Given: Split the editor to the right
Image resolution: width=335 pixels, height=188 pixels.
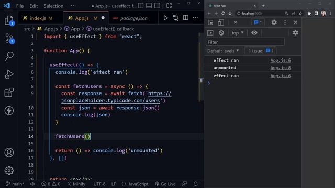Looking at the screenshot, I should [186, 18].
